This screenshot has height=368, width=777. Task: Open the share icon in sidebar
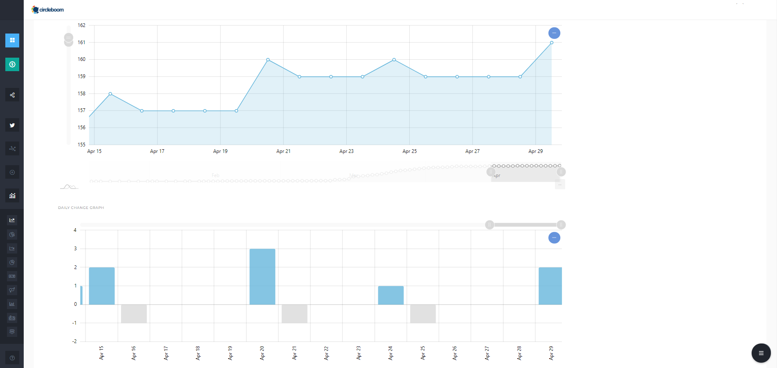12,95
